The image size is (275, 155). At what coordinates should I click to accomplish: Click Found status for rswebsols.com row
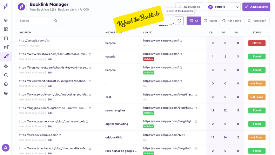point(257,57)
